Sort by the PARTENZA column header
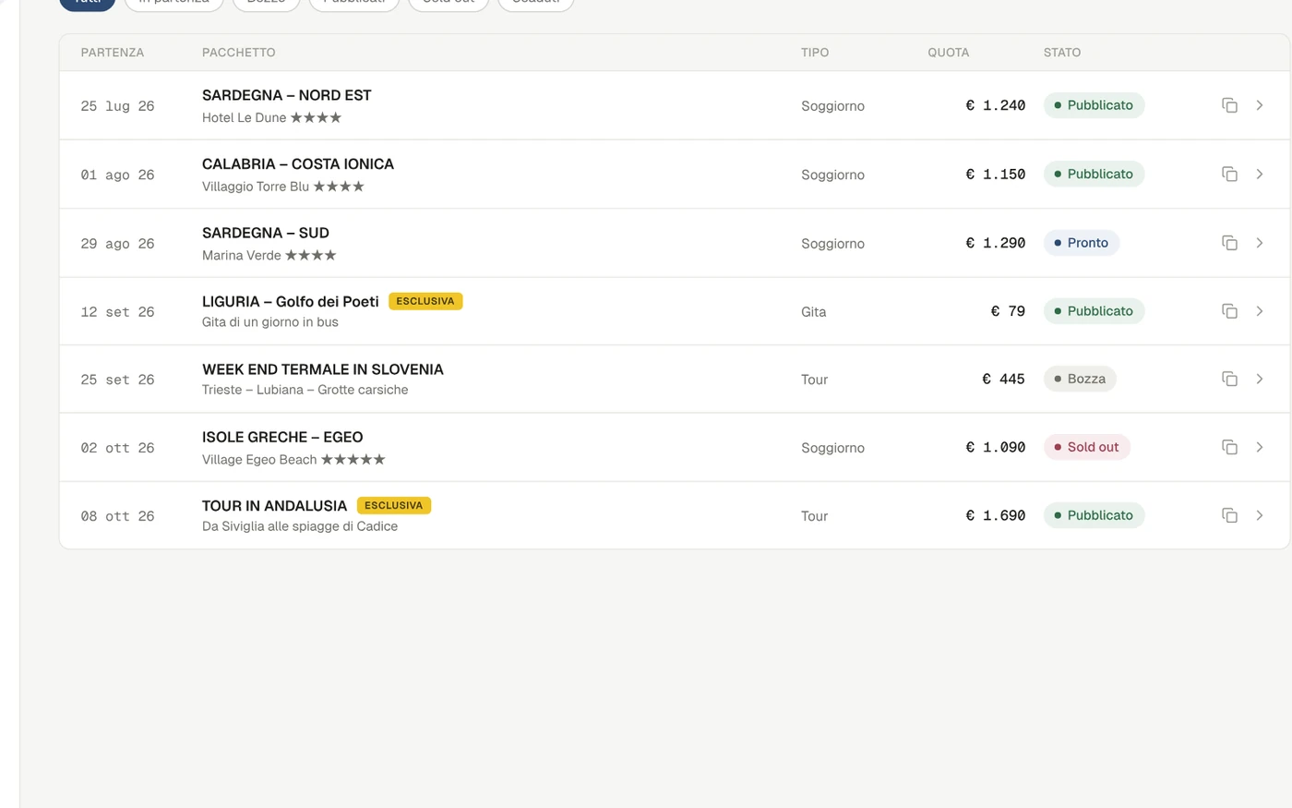 click(x=113, y=53)
